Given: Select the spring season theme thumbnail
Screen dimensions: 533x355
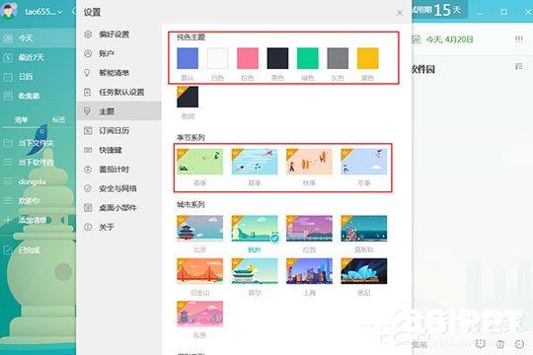Looking at the screenshot, I should (199, 162).
